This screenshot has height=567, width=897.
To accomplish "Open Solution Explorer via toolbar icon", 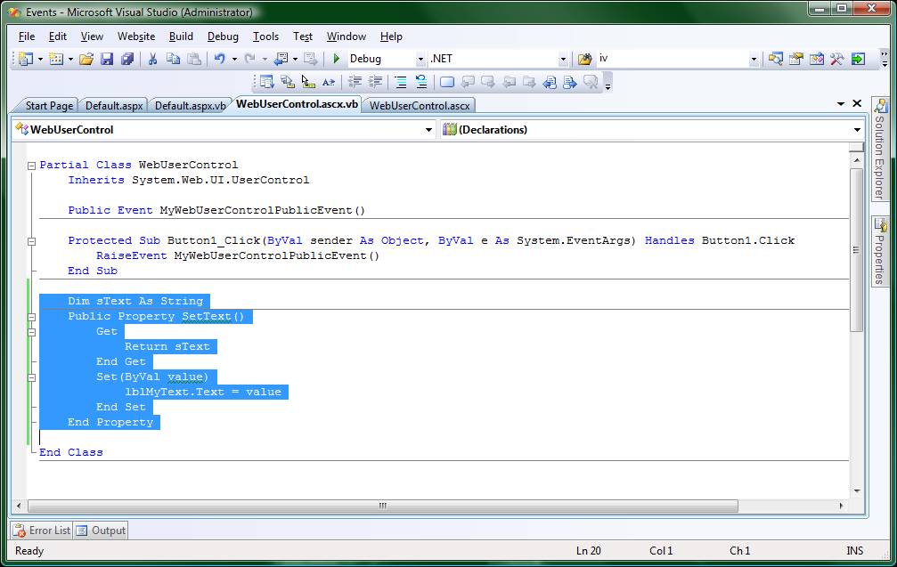I will point(776,59).
